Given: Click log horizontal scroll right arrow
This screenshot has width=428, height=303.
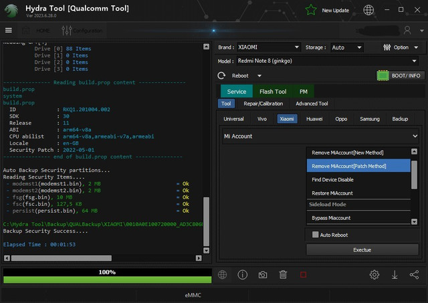Looking at the screenshot, I should point(199,258).
